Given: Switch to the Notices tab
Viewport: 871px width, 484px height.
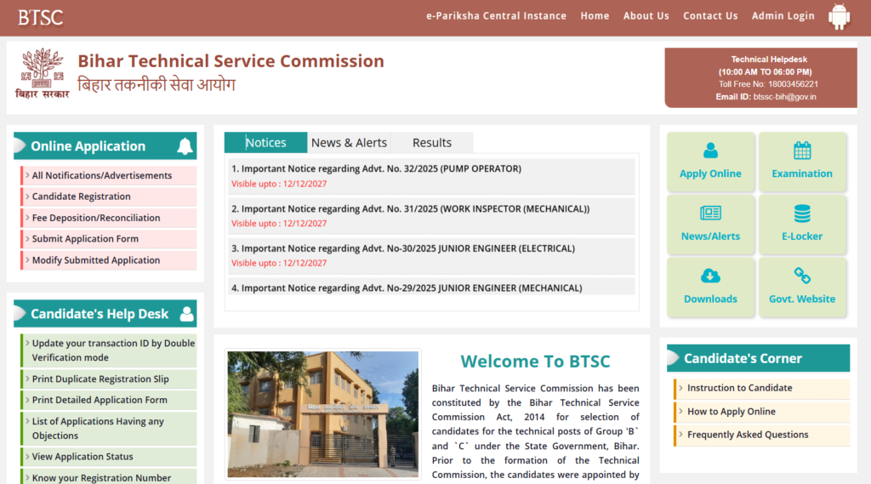Looking at the screenshot, I should (265, 143).
